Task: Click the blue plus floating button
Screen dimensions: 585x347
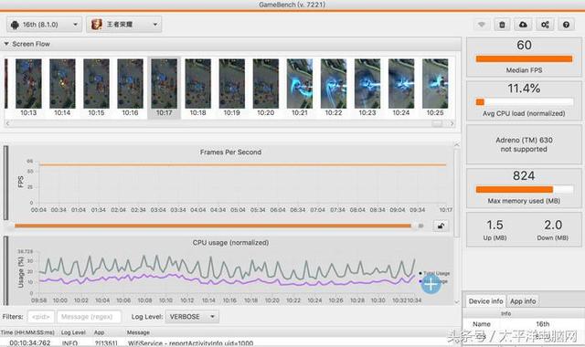Action: (x=431, y=284)
